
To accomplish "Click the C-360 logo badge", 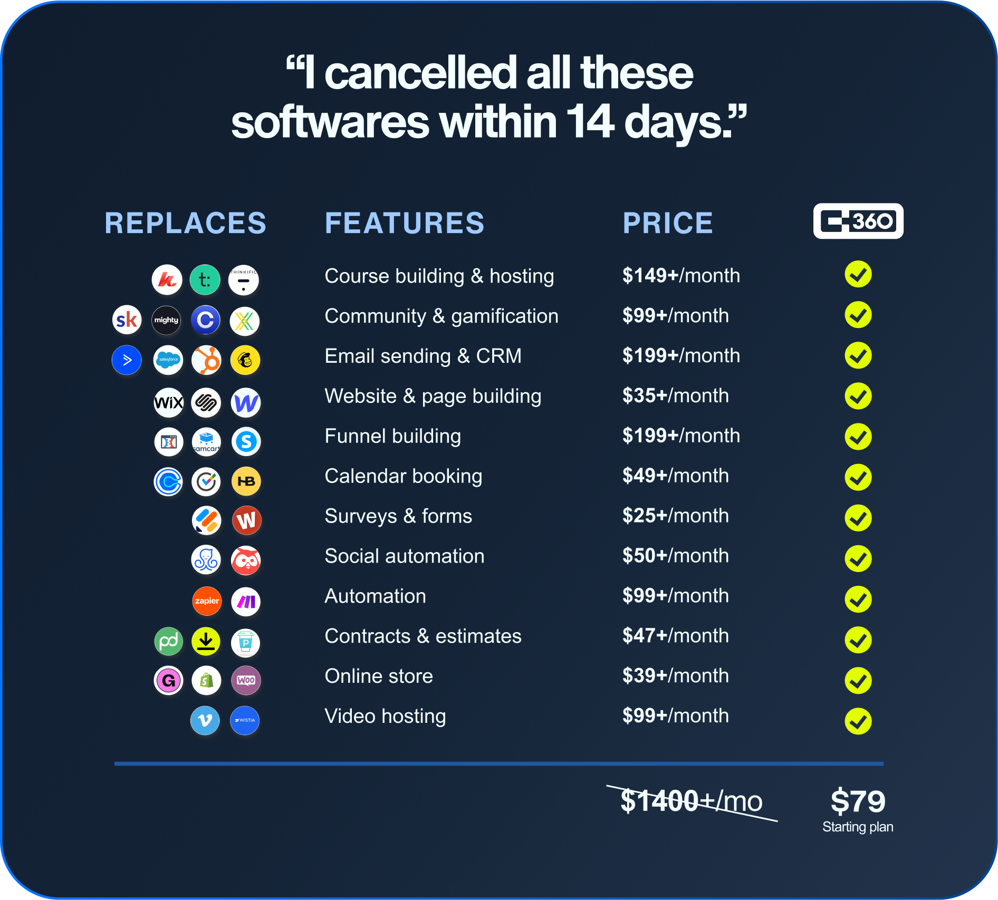I will [858, 221].
